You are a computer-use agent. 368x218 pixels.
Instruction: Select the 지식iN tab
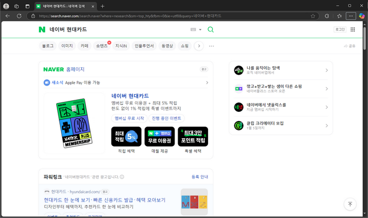[121, 46]
